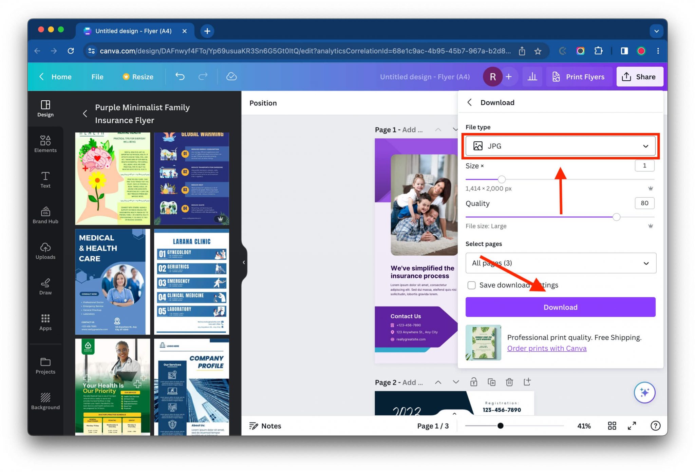Collapse the template sidebar with the back chevron
Screen dimensions: 695x472
(85, 114)
